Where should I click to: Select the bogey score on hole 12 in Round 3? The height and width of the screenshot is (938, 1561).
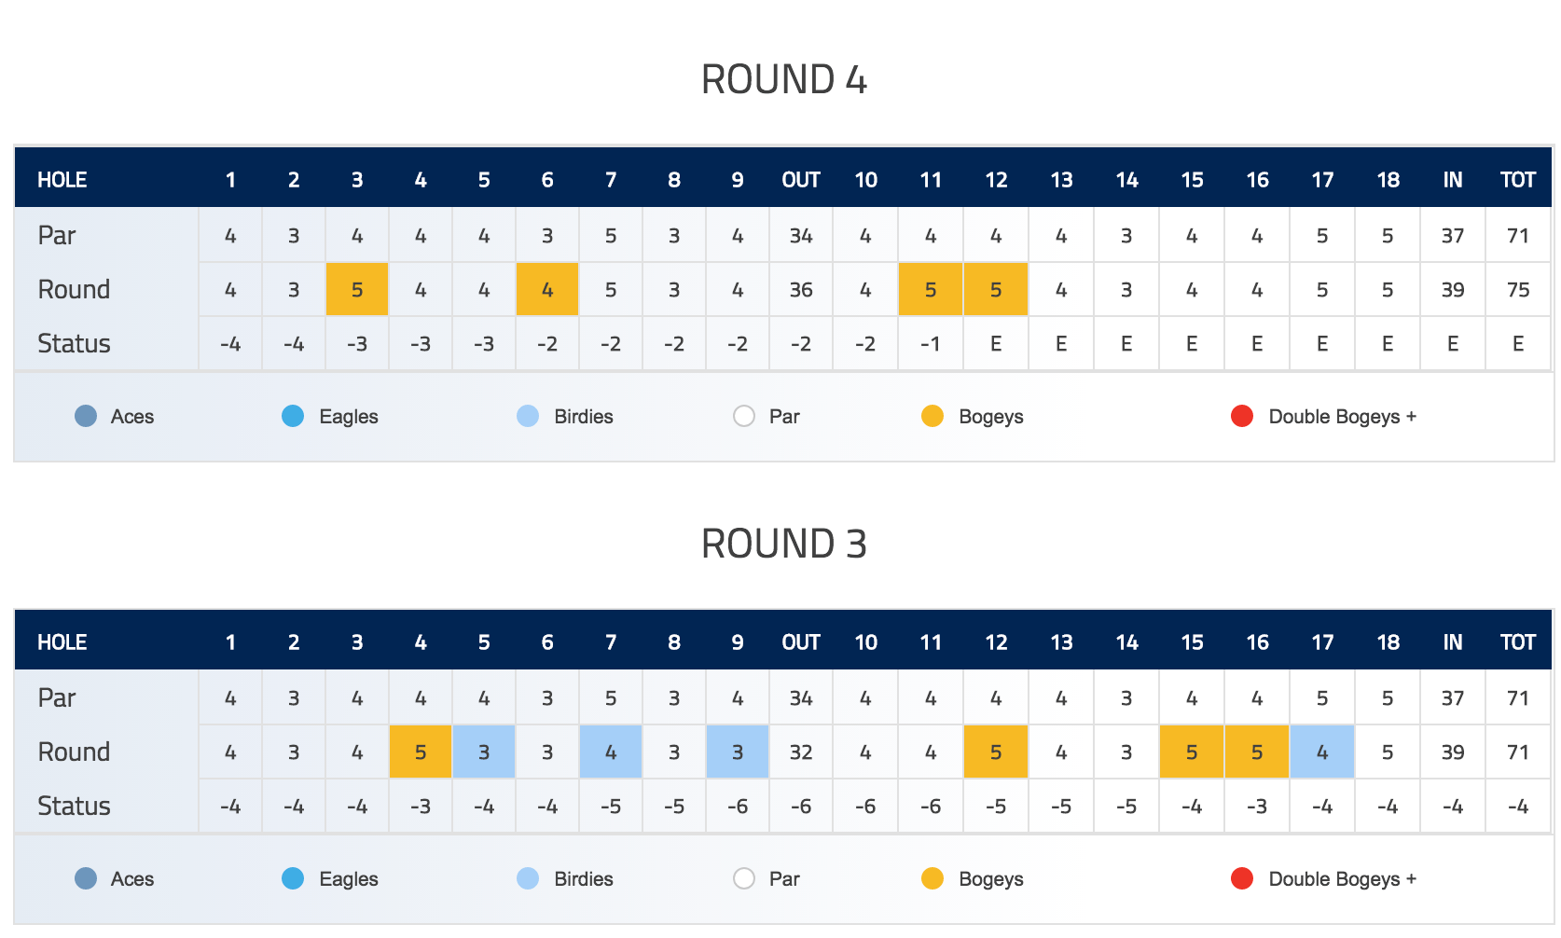[x=996, y=752]
